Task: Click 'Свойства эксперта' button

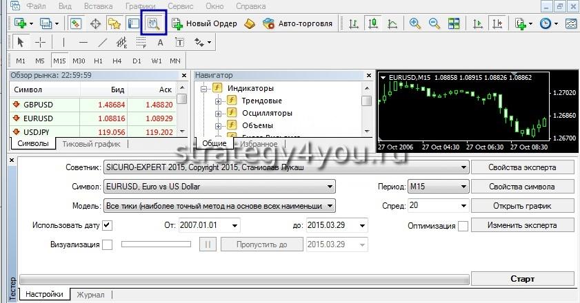Action: 522,167
